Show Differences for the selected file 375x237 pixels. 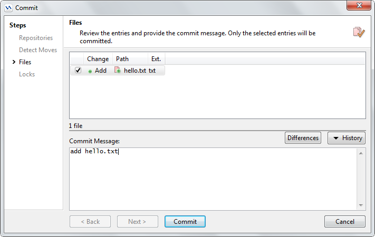click(303, 138)
